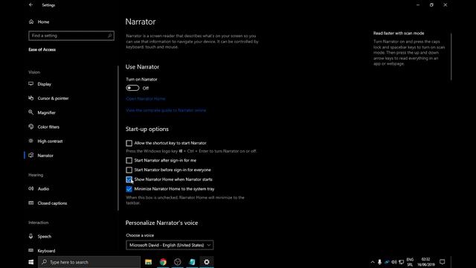Image resolution: width=476 pixels, height=268 pixels.
Task: Click the teal app icon left of Settings gear
Action: click(192, 262)
